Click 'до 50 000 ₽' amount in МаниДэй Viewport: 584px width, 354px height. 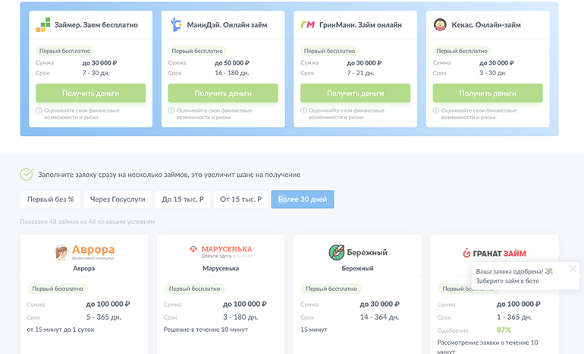coord(232,63)
